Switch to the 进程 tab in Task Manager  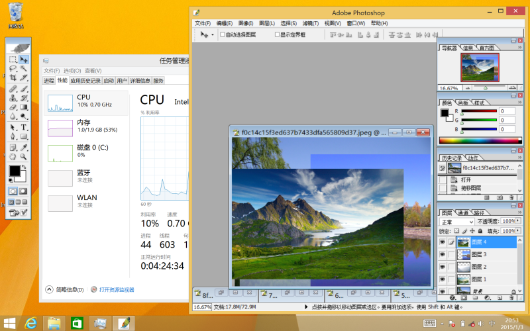point(49,80)
